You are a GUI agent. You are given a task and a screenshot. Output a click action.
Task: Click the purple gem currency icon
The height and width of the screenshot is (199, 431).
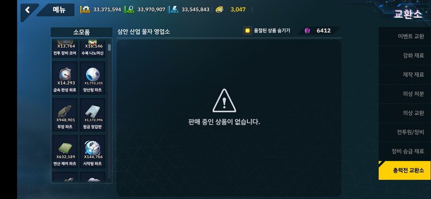coord(307,31)
